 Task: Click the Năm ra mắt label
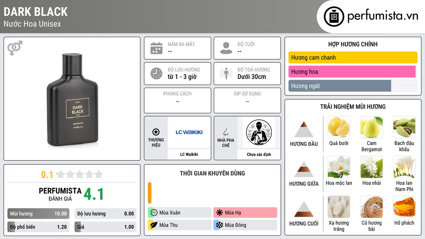(181, 44)
